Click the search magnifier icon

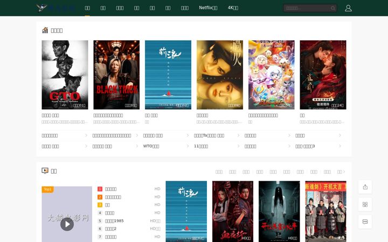(x=333, y=8)
